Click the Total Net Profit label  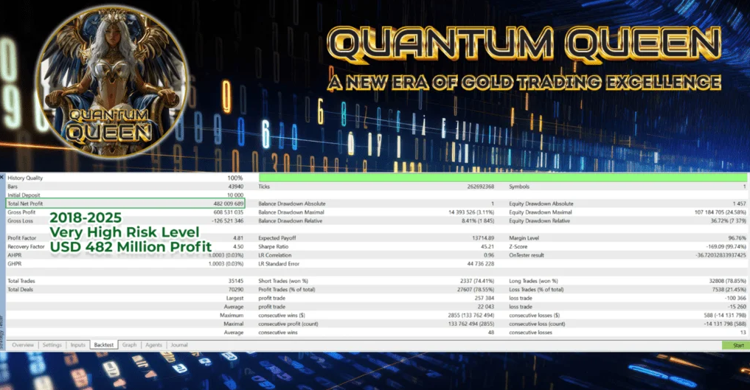(25, 203)
